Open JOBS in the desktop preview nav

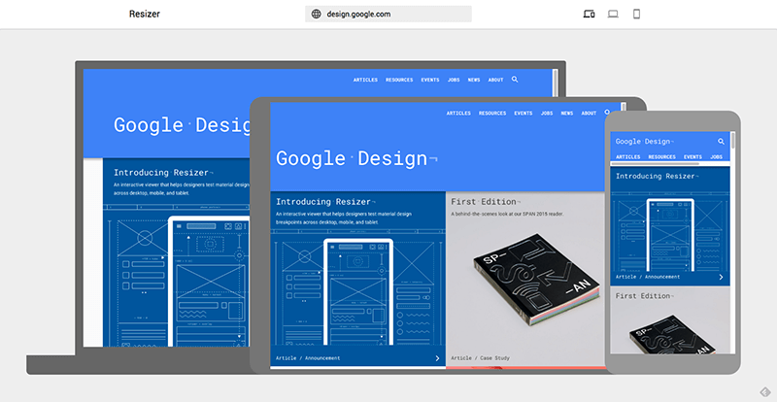click(454, 80)
